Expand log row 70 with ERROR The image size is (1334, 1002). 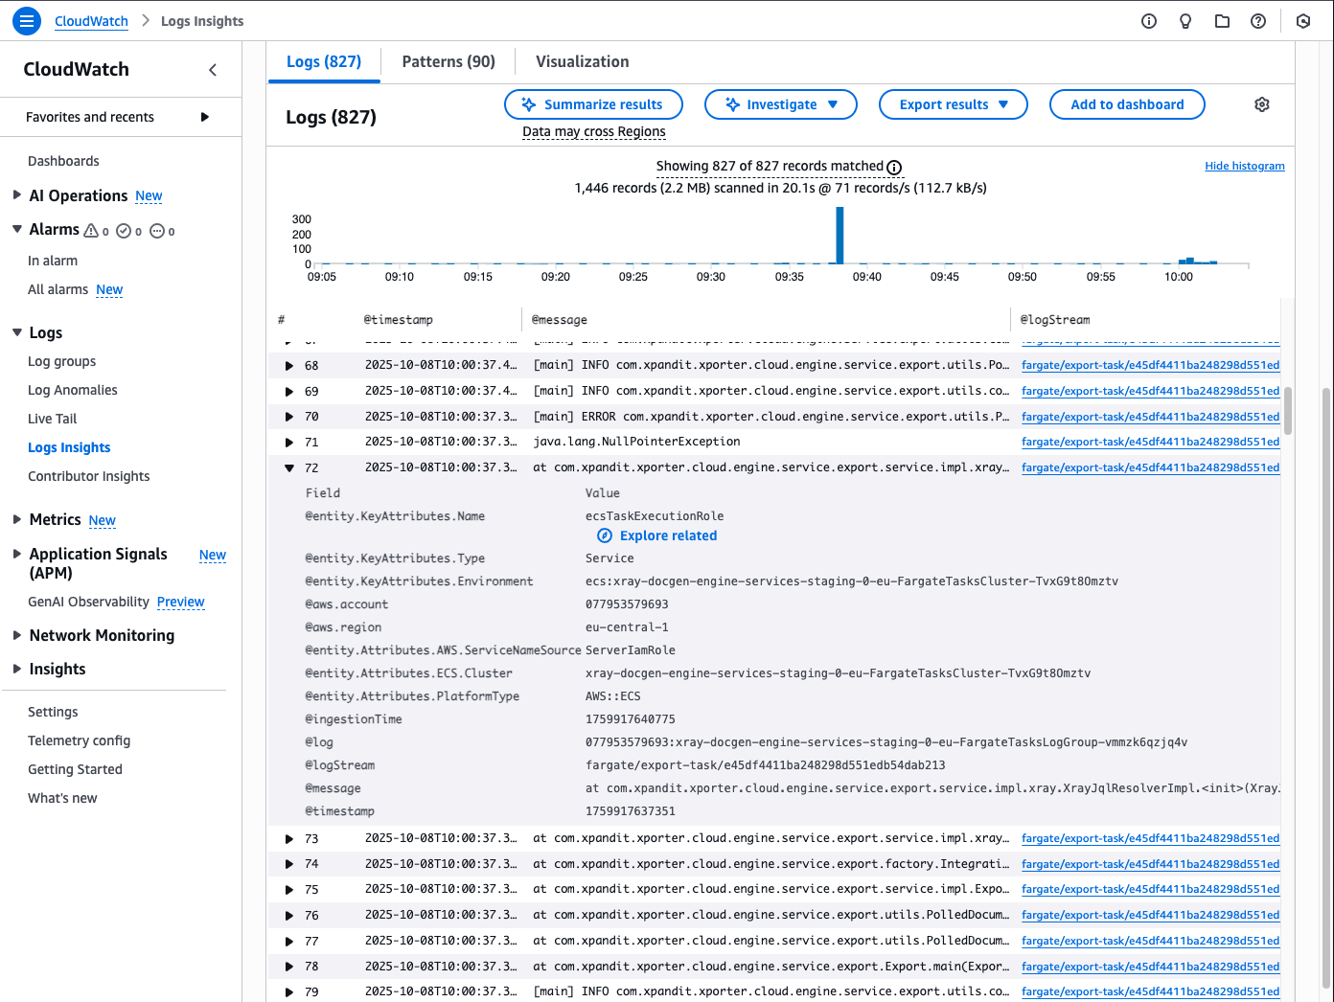click(x=288, y=417)
